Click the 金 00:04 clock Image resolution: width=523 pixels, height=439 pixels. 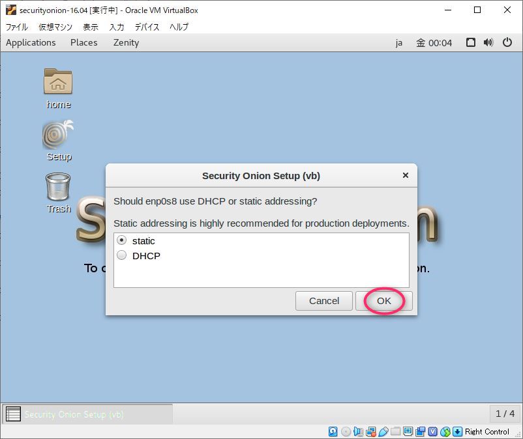tap(434, 43)
